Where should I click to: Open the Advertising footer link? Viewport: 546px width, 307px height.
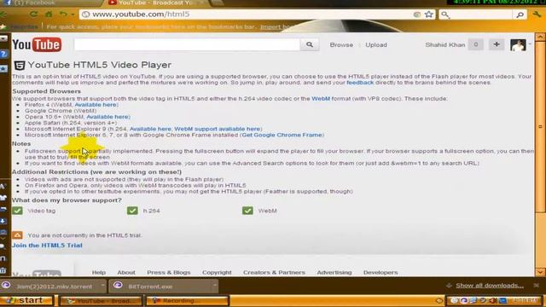click(x=334, y=273)
